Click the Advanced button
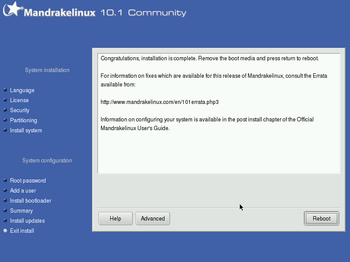Viewport: 350px width, 262px height. [153, 218]
